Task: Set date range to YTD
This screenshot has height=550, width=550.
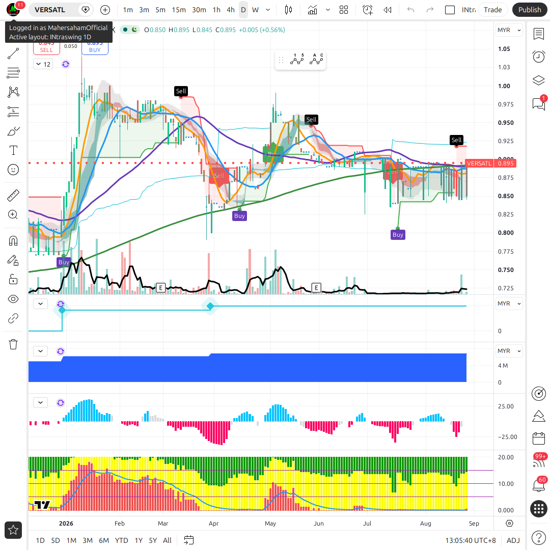Action: (x=121, y=540)
